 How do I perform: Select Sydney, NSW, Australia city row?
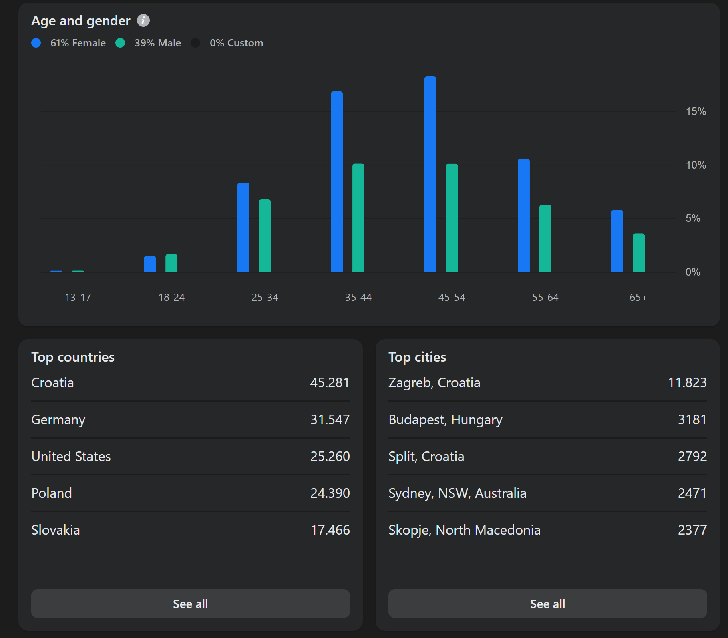[547, 493]
